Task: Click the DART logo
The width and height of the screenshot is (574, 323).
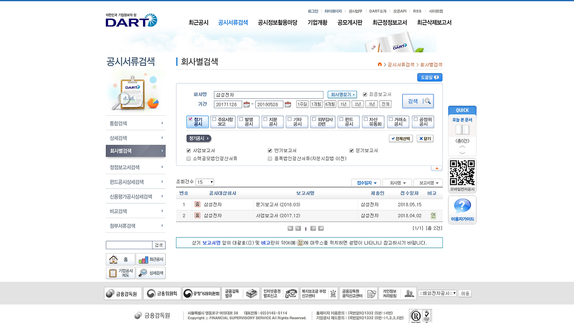Action: coord(131,20)
